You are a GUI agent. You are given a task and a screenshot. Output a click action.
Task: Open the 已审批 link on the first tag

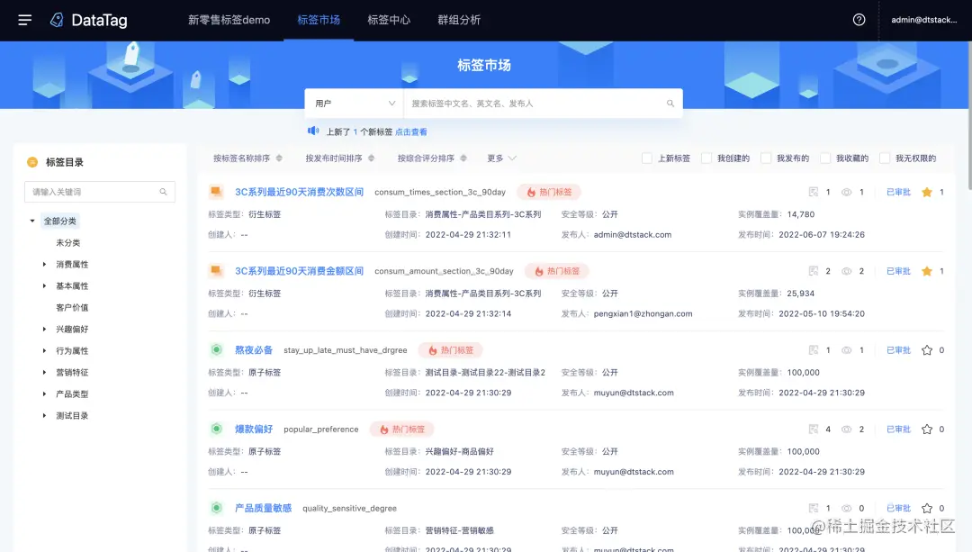tap(897, 190)
